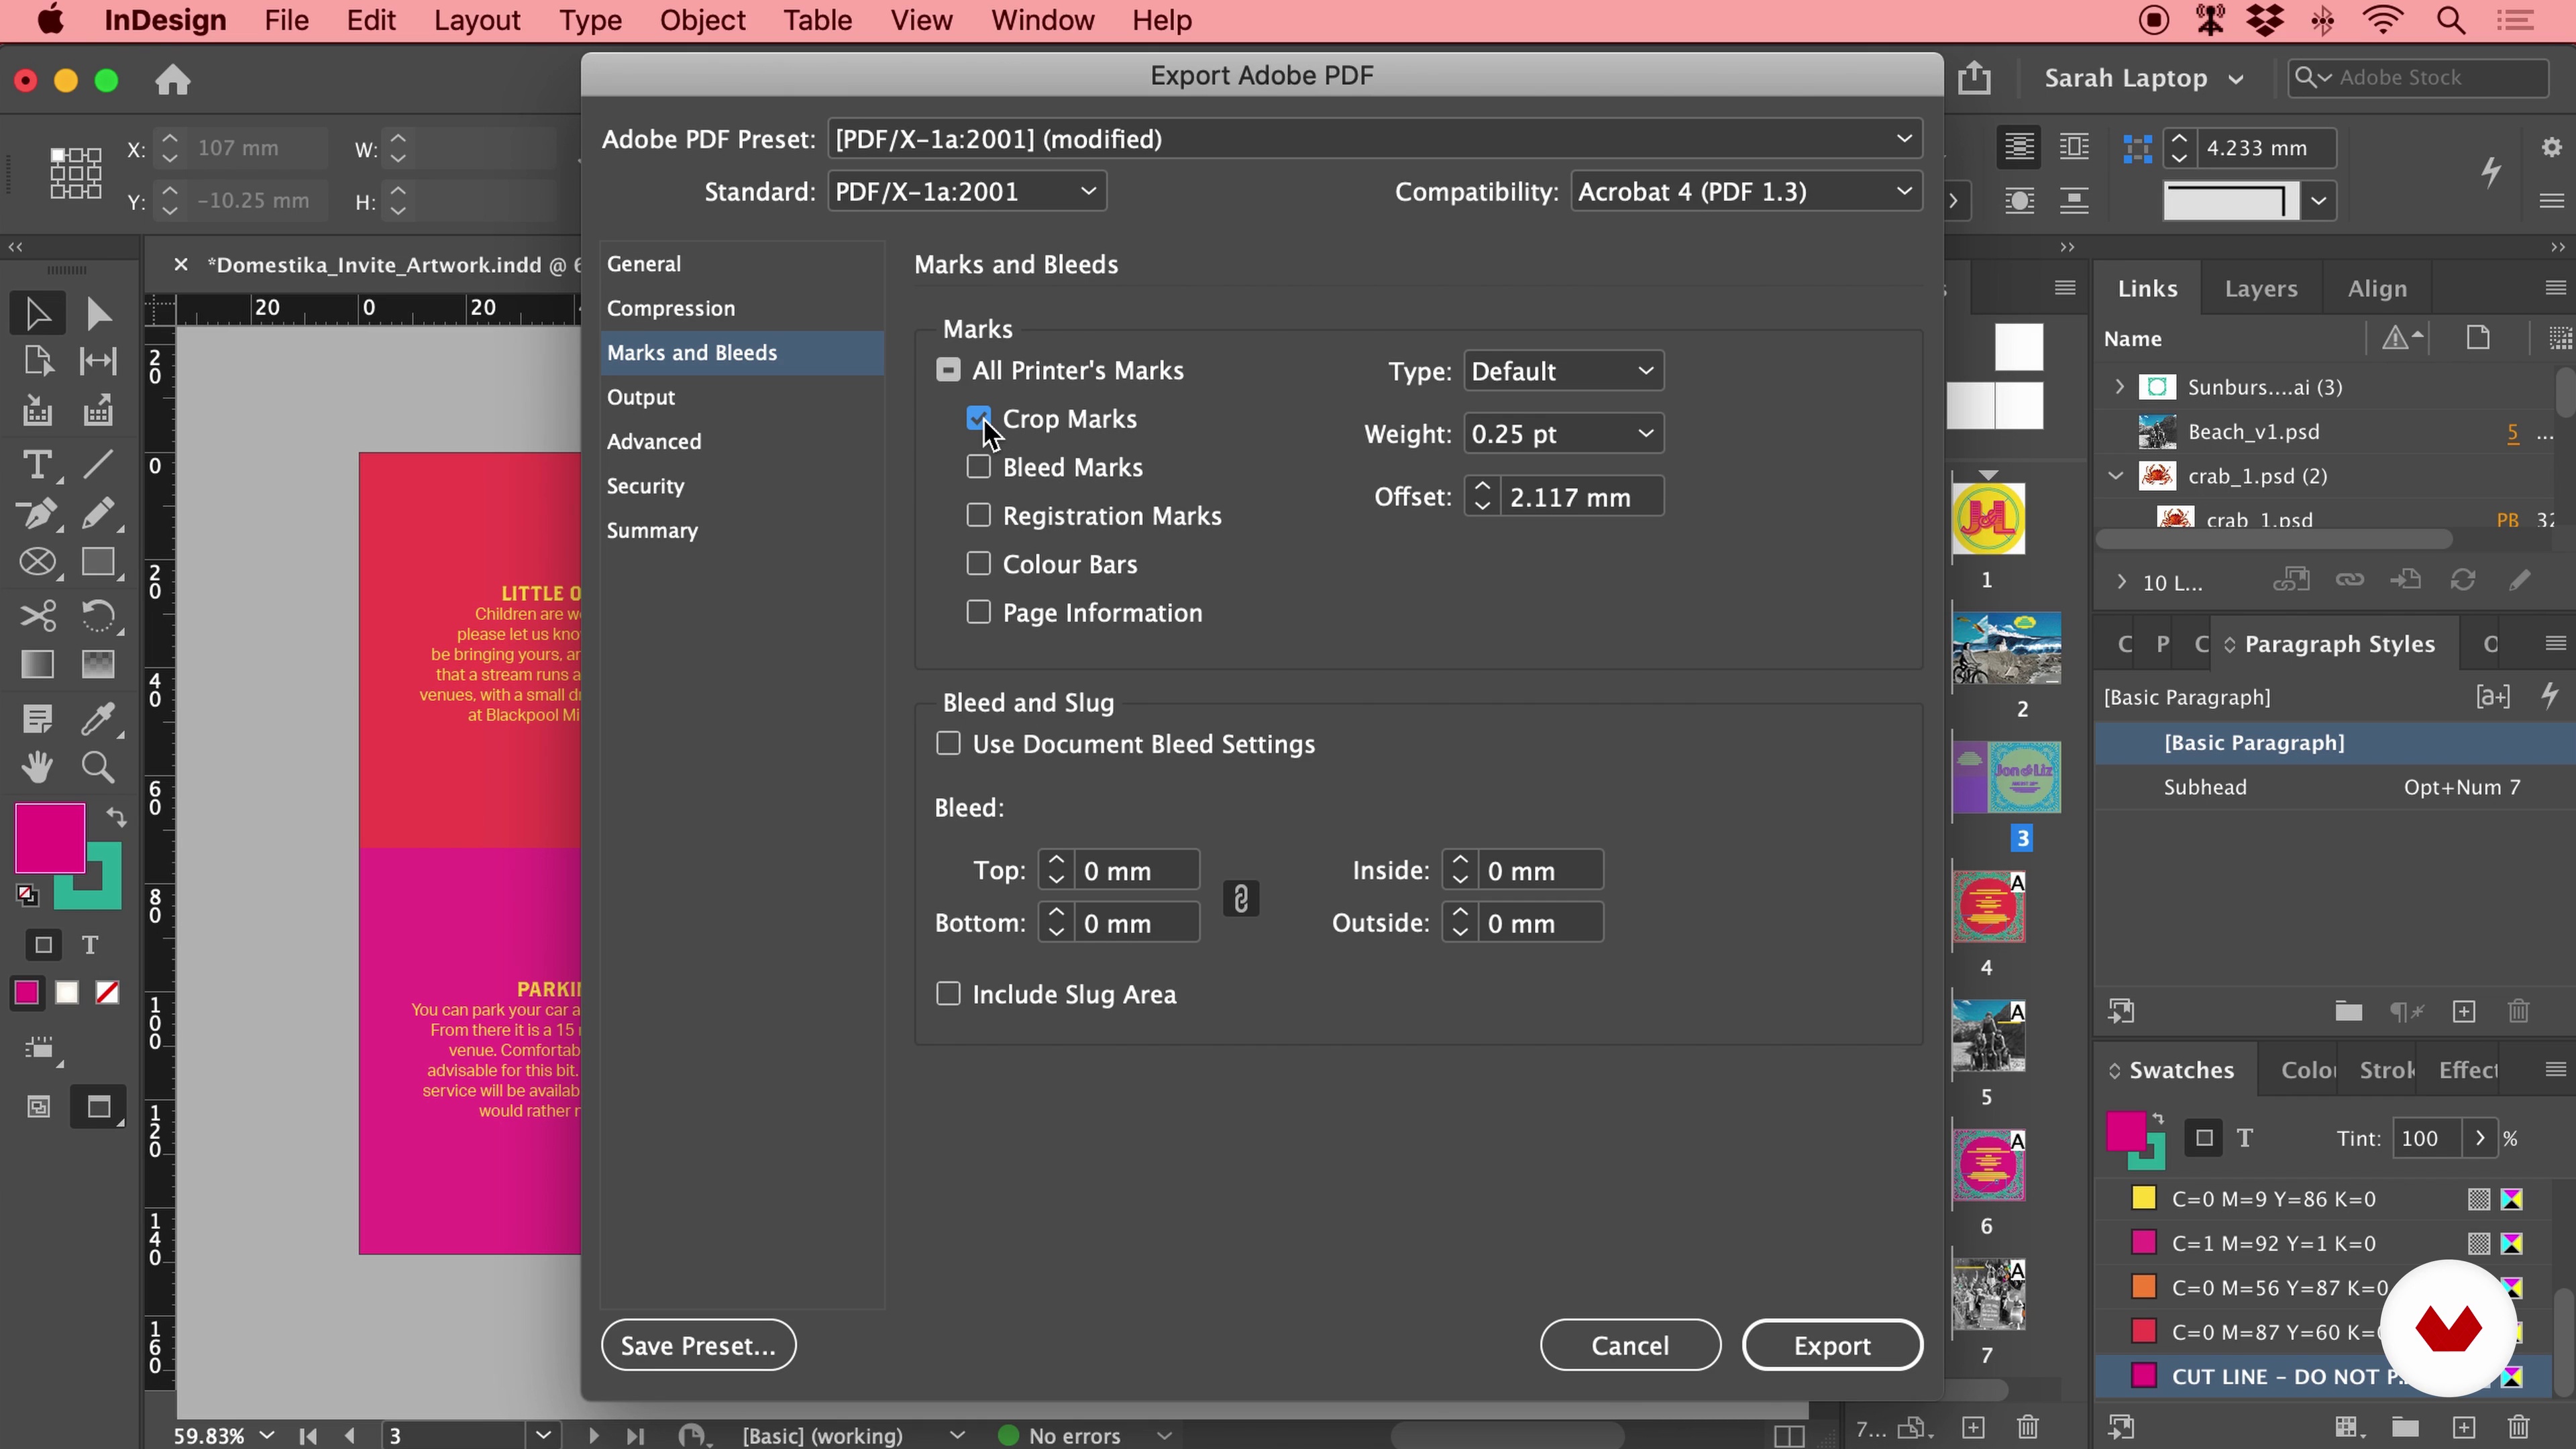The image size is (2576, 1449).
Task: Select the Zoom tool
Action: 97,767
